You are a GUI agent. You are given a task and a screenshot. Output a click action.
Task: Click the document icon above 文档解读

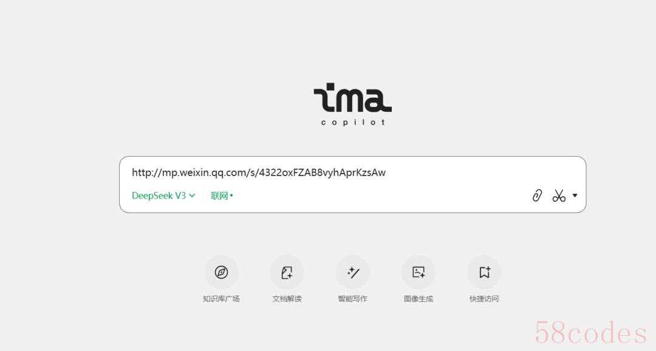[x=287, y=272]
